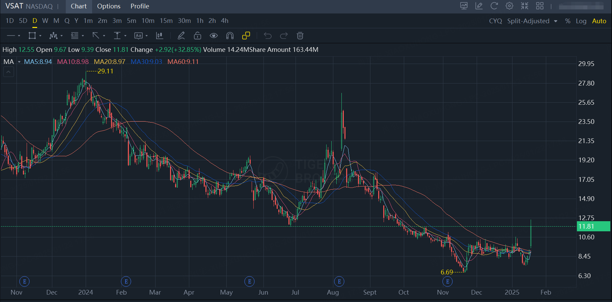
Task: Click the lock drawings padlock icon
Action: [197, 36]
